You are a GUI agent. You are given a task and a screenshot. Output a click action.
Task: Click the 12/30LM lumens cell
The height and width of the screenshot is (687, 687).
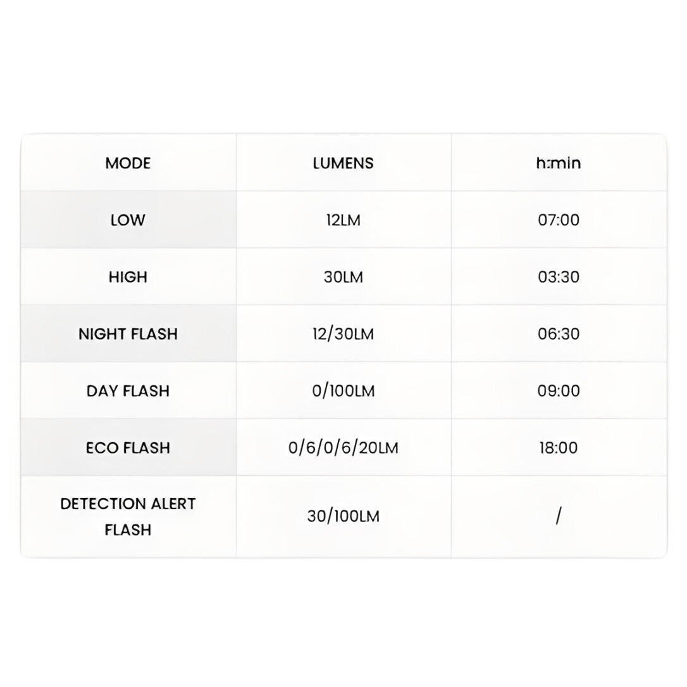click(343, 334)
